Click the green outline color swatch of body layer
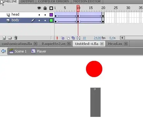 (51, 21)
